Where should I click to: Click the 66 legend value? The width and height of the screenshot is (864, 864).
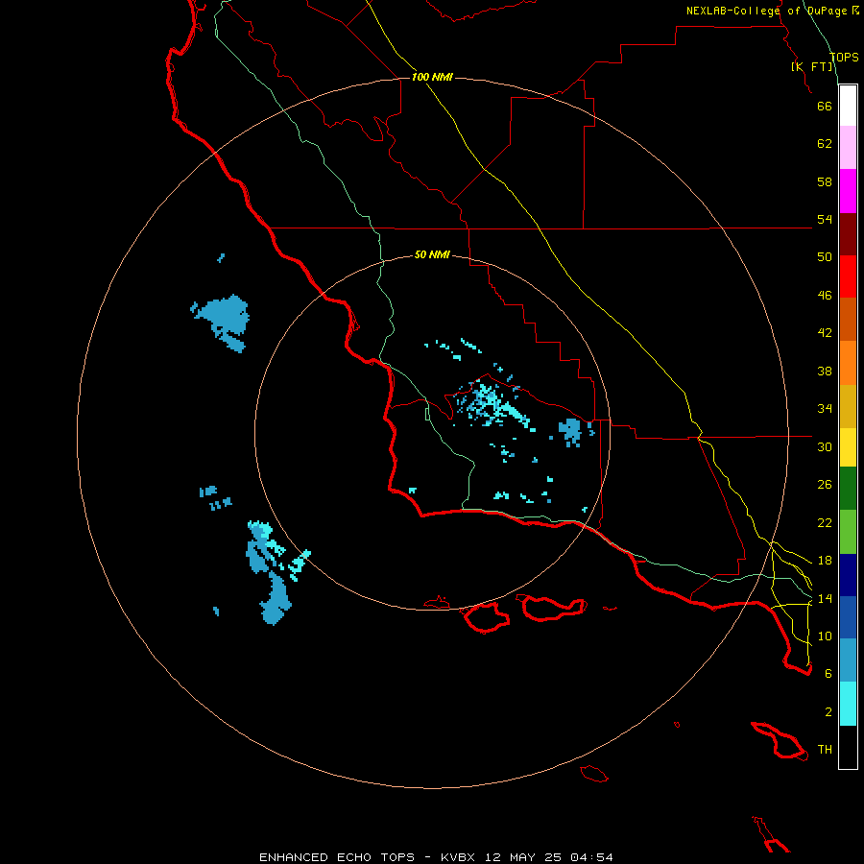825,106
